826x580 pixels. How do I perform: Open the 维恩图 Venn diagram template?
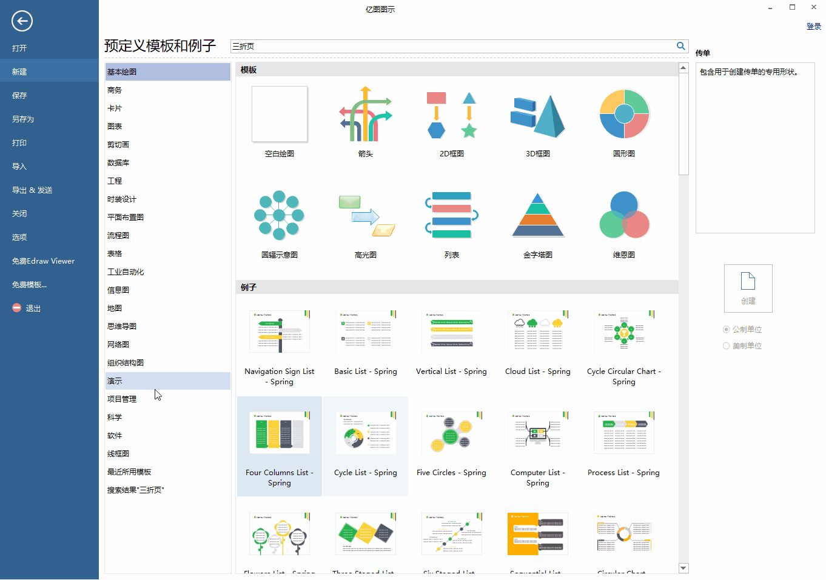(624, 216)
